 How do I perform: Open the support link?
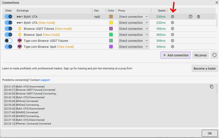[45, 80]
